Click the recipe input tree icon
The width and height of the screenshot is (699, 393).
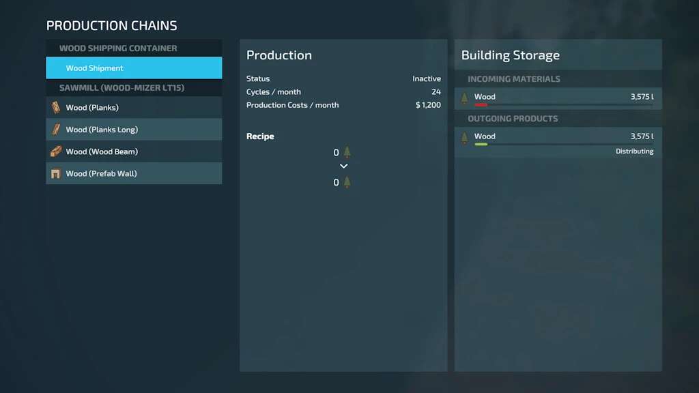pyautogui.click(x=347, y=152)
